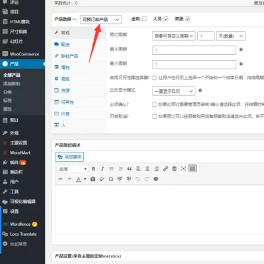This screenshot has height=264, width=264.
Task: Insert a bulleted list
Action: 112,169
